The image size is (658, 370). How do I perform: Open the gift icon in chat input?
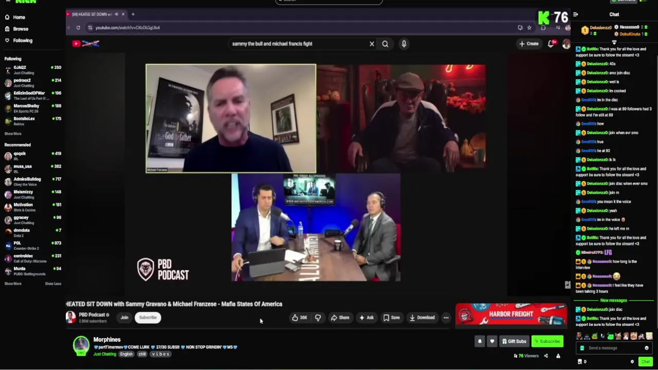[582, 348]
